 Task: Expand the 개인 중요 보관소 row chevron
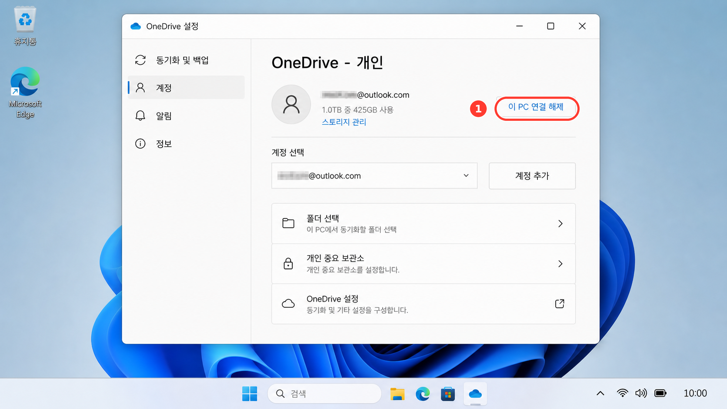[x=560, y=264]
